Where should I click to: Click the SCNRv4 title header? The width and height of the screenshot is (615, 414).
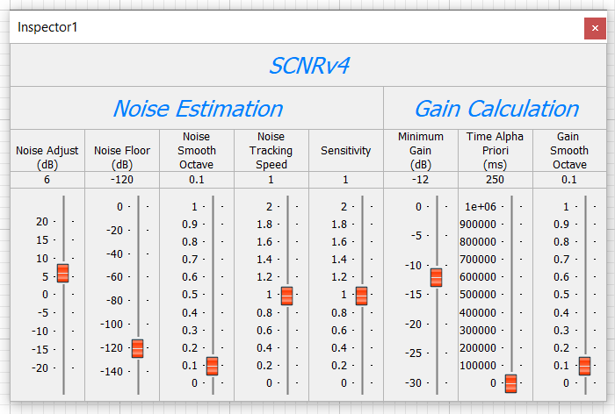[x=308, y=66]
